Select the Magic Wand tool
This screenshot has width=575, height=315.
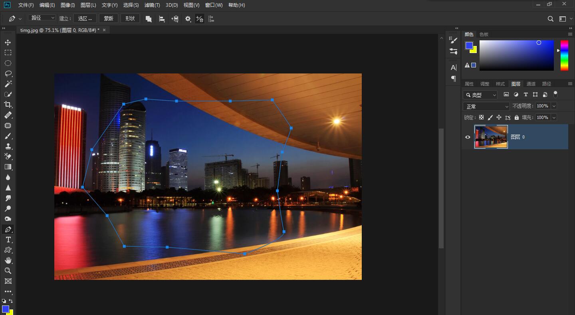pos(8,84)
